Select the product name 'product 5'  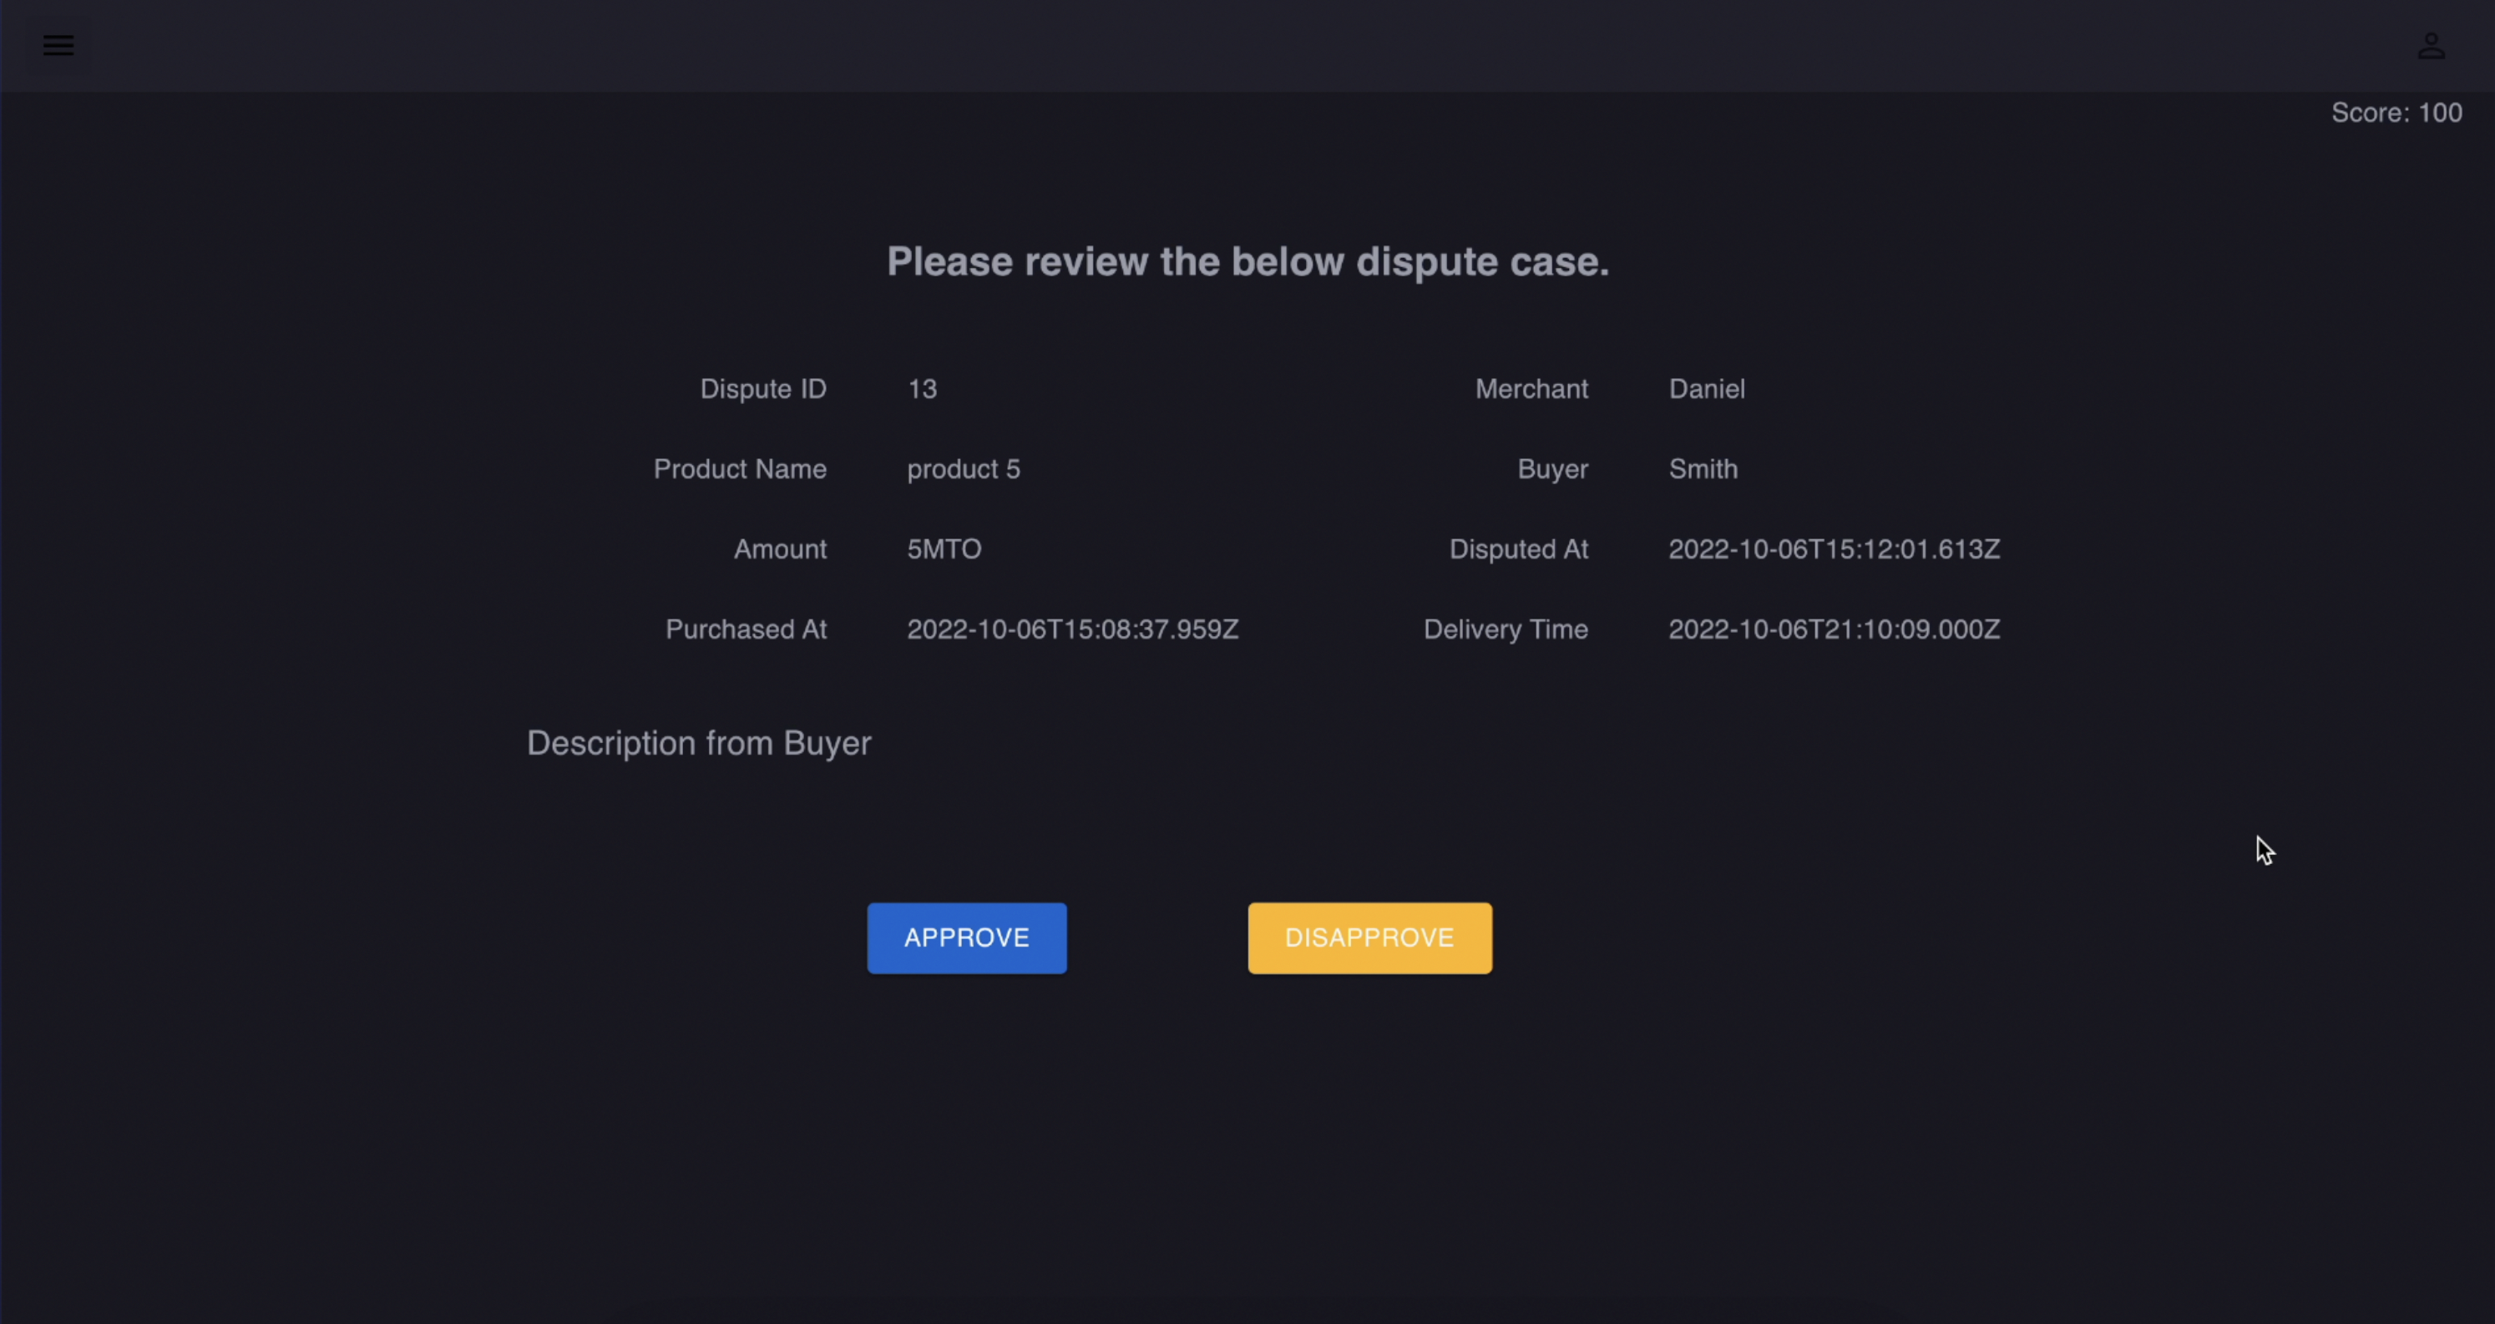[963, 469]
